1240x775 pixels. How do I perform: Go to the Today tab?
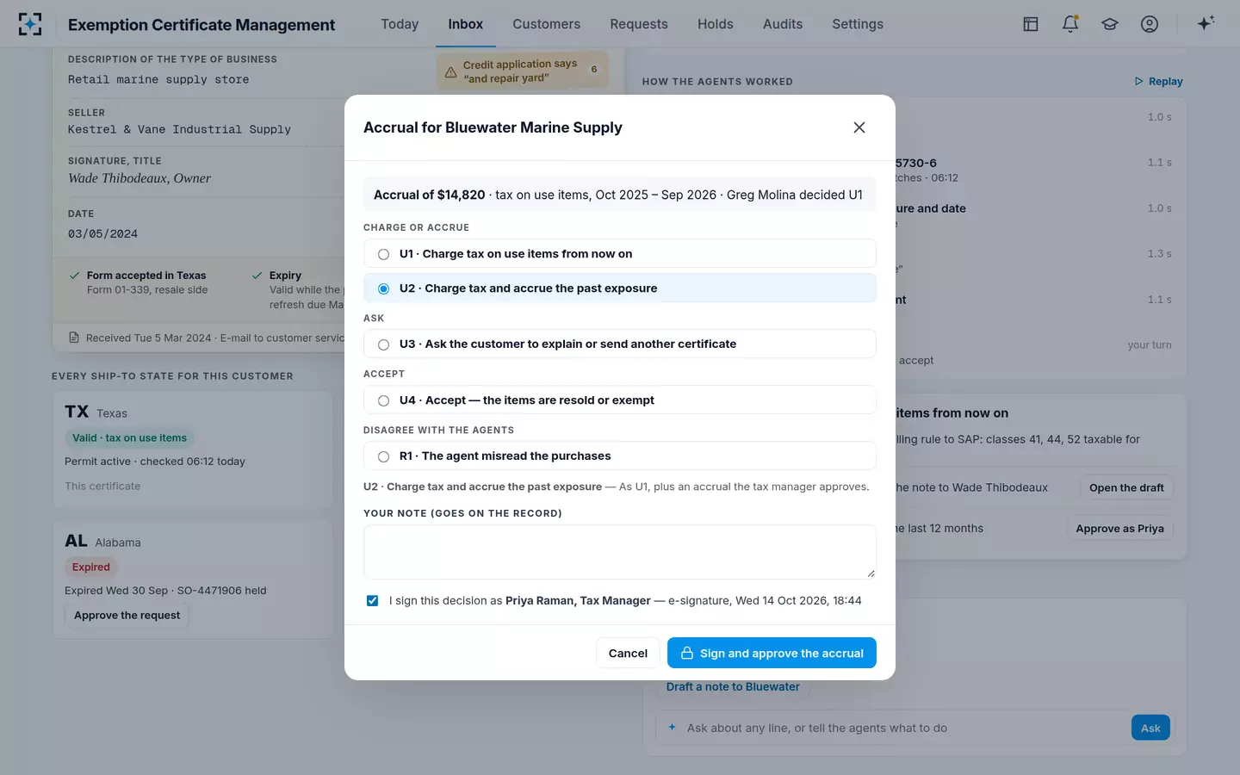click(400, 24)
